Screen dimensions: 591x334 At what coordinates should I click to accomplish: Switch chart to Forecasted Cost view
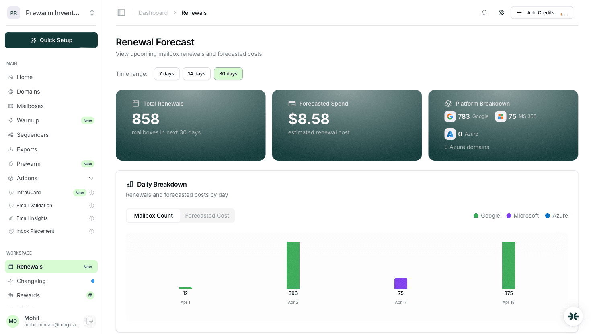tap(207, 216)
